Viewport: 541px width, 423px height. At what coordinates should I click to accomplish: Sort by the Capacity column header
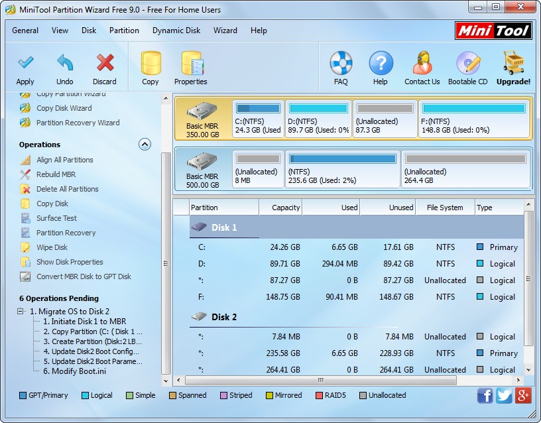[280, 208]
